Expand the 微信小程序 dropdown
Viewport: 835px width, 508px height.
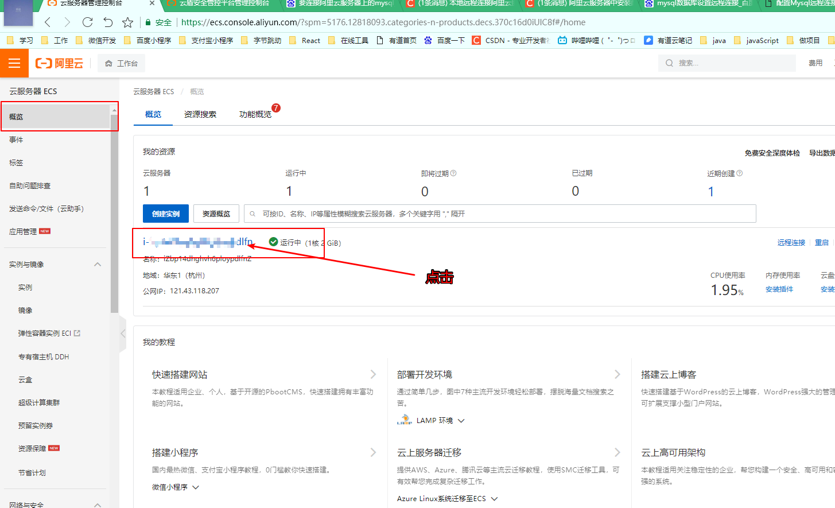[196, 487]
